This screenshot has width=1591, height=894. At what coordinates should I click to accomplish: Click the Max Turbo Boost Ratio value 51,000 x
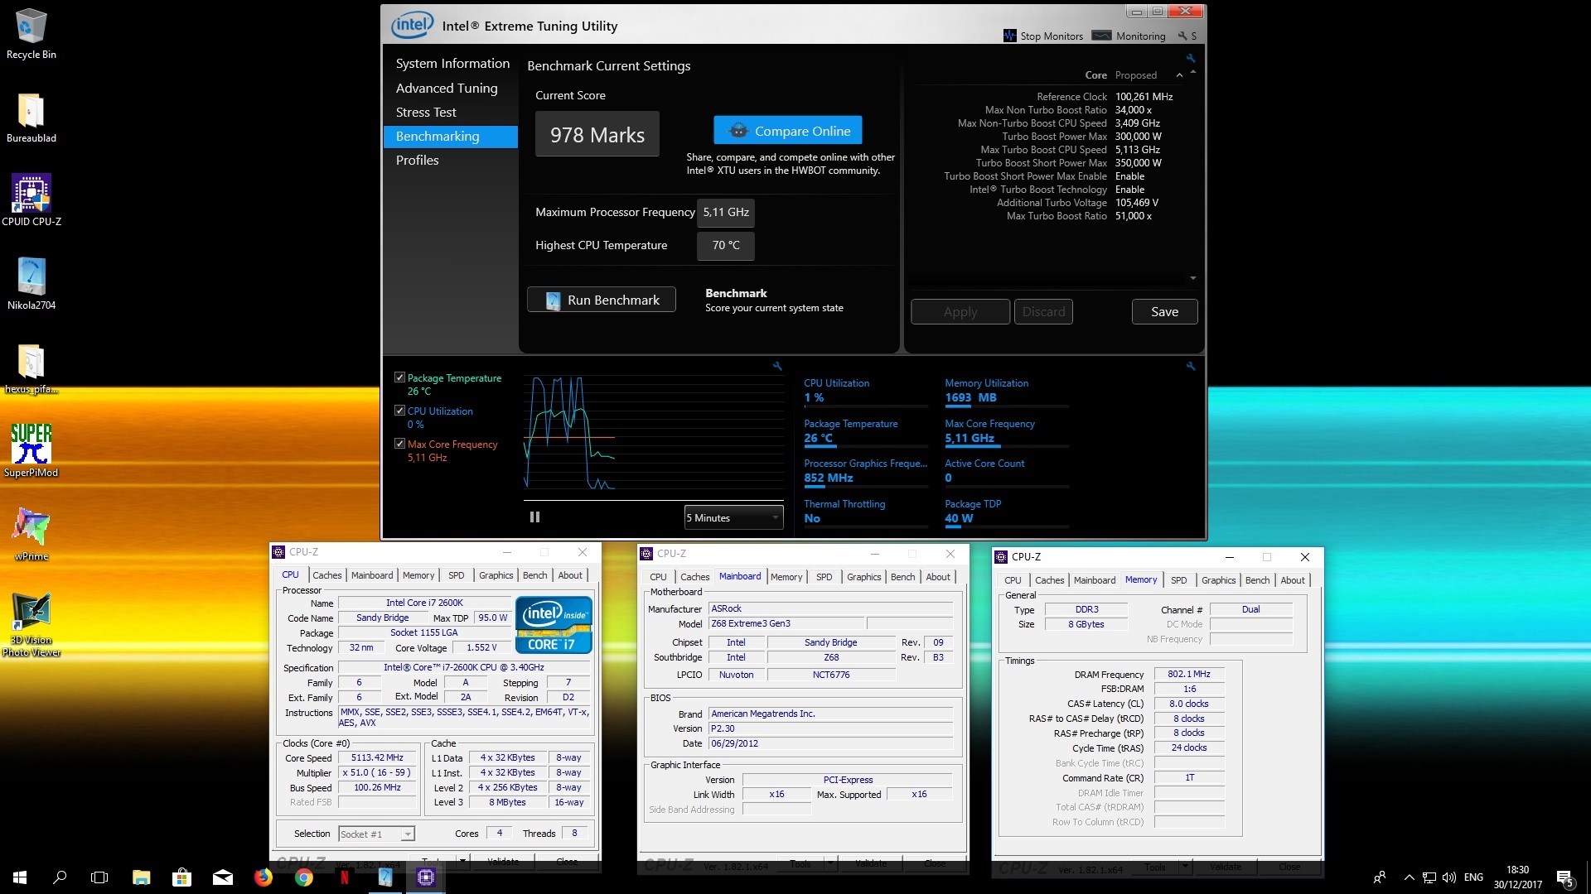coord(1133,216)
